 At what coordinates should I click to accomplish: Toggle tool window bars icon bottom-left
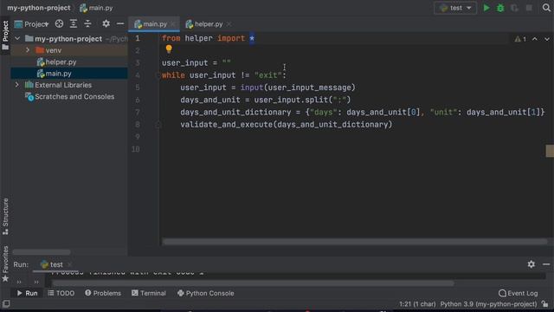[6, 304]
